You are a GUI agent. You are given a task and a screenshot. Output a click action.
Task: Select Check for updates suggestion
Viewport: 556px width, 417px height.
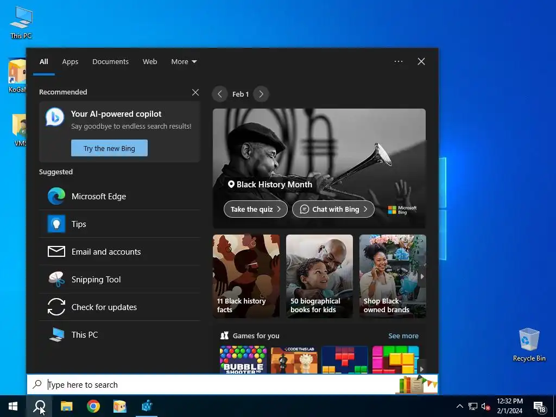(x=119, y=307)
